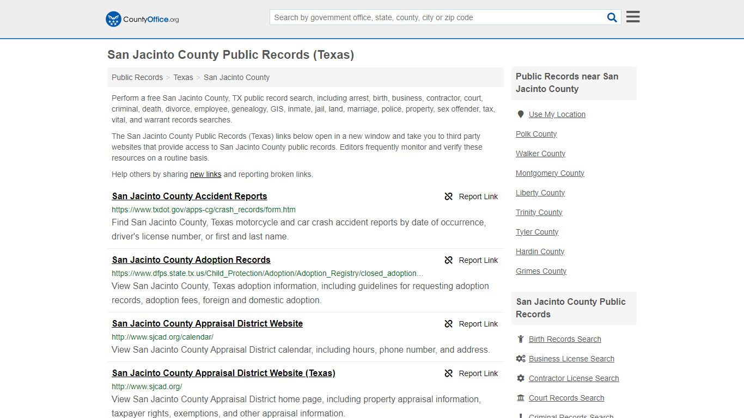Open Montgomery County records

tap(550, 173)
